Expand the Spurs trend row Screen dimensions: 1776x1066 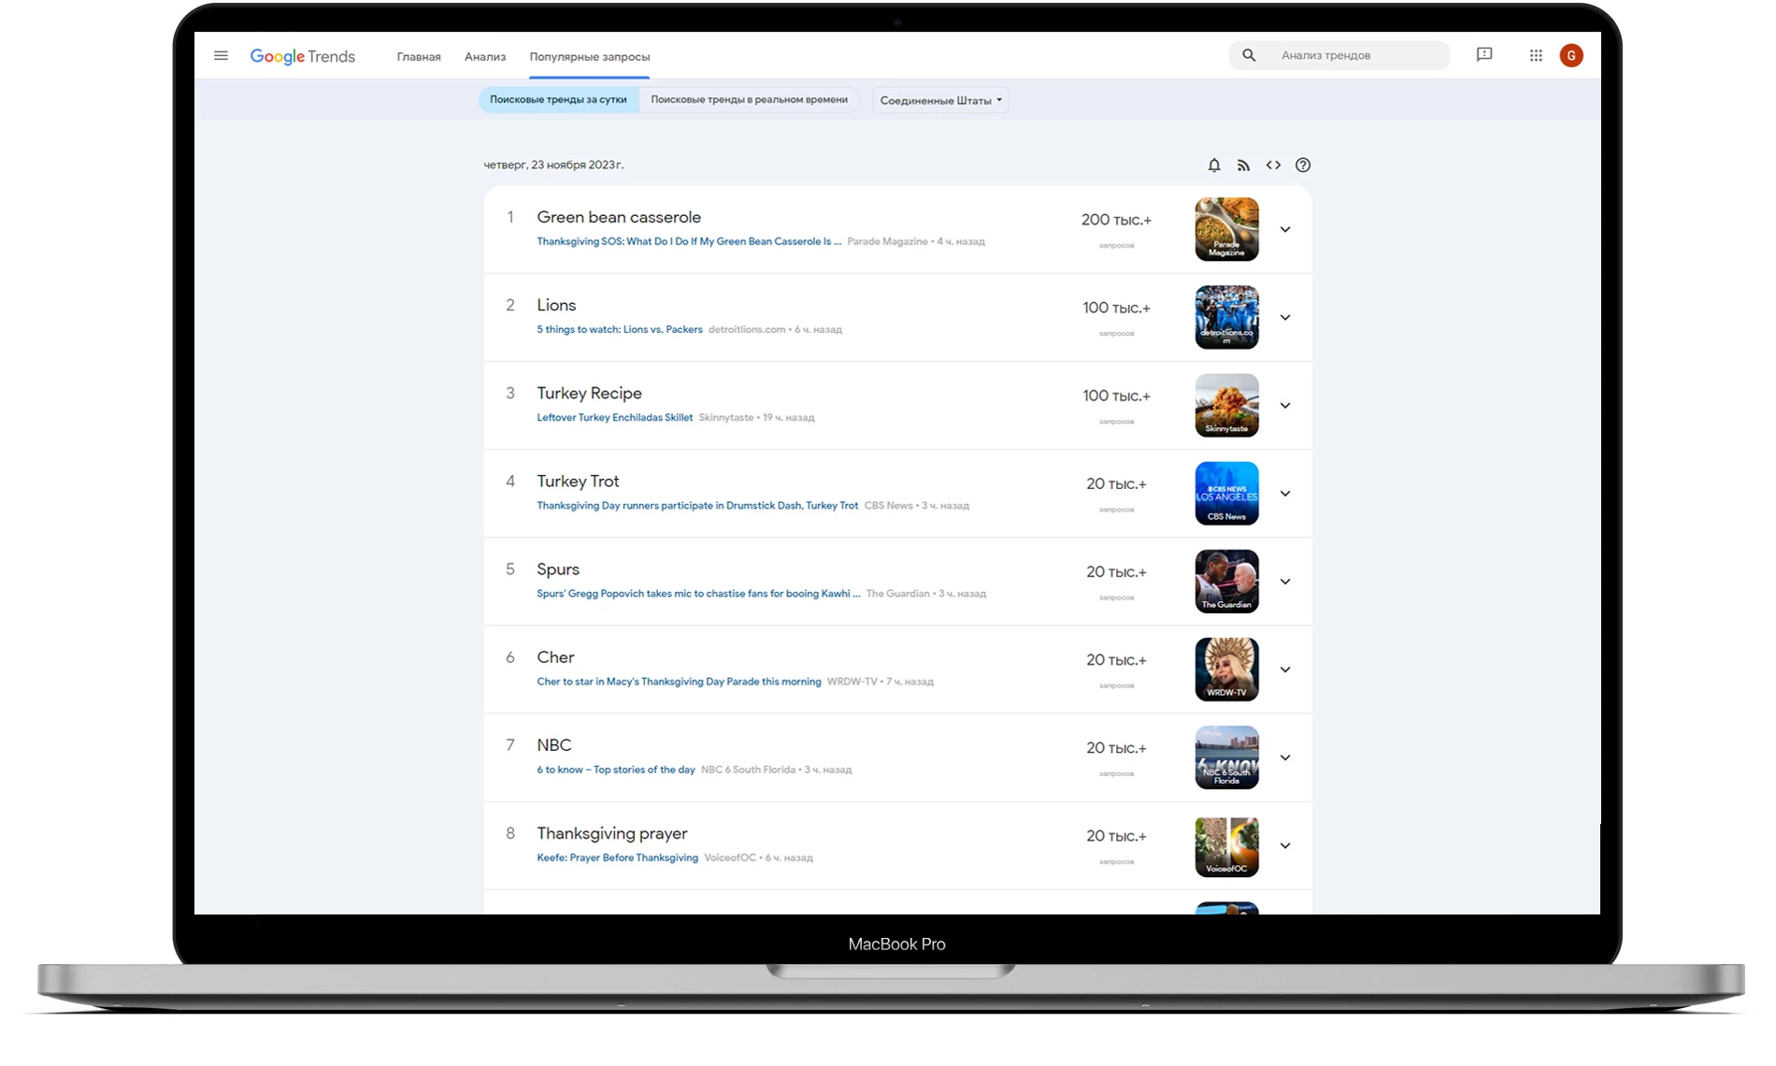[x=1285, y=582]
